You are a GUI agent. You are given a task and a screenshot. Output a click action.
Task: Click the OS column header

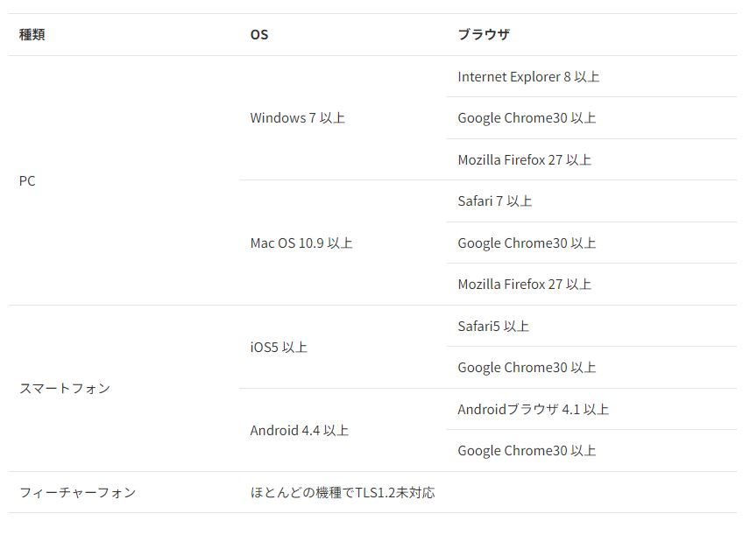pyautogui.click(x=259, y=34)
